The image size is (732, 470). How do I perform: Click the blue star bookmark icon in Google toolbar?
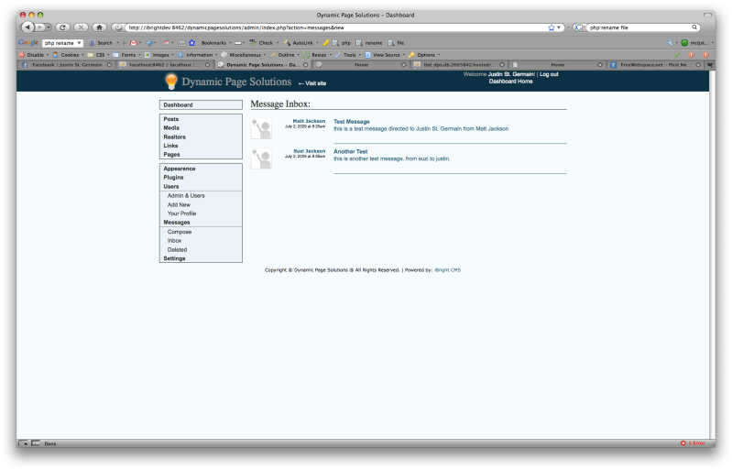point(191,42)
